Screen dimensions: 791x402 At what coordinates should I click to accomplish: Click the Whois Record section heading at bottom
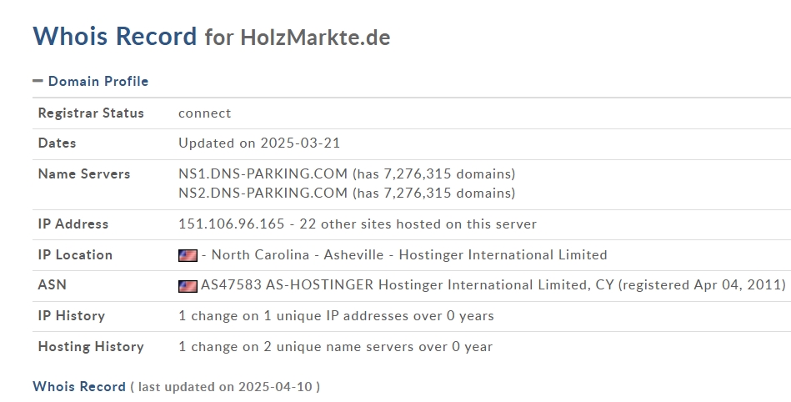click(79, 386)
